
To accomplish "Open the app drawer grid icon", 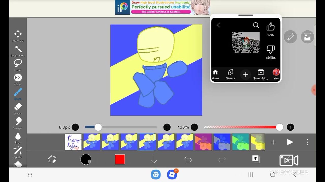I will pos(30,175).
